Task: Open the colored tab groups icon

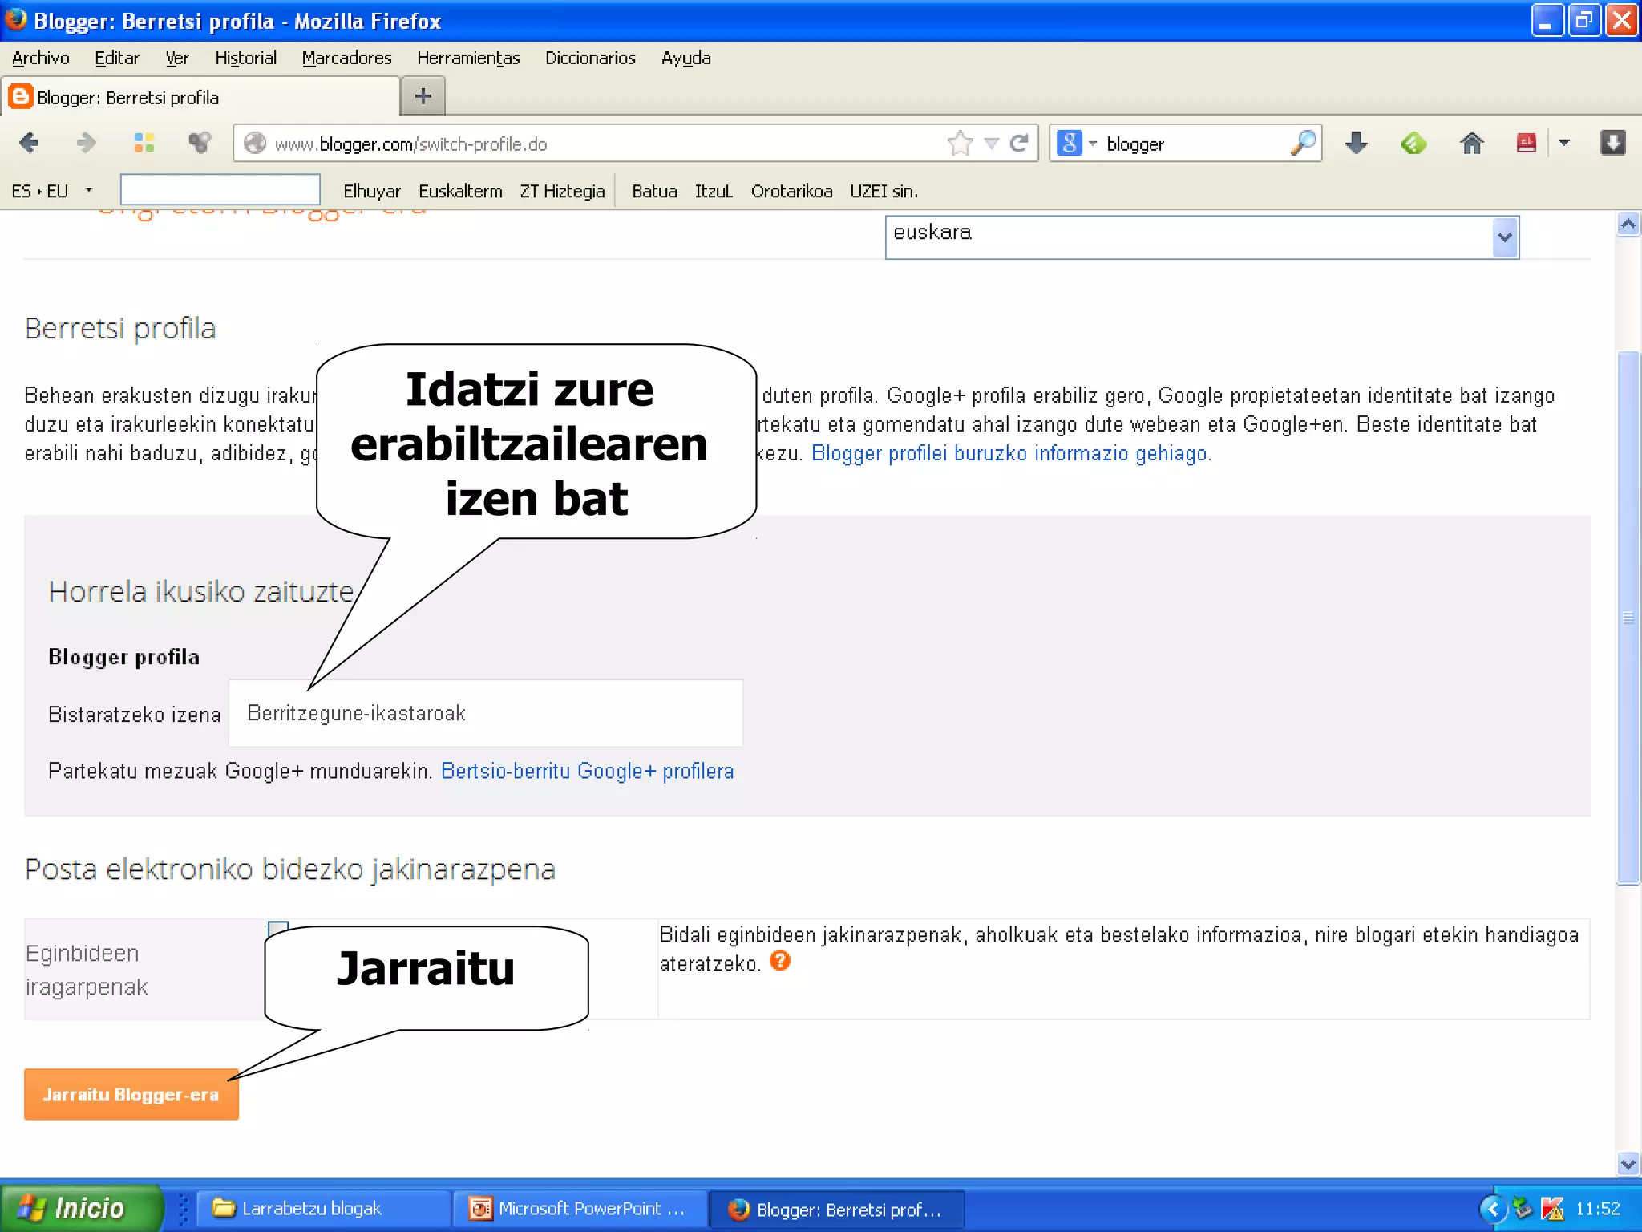Action: click(x=144, y=144)
